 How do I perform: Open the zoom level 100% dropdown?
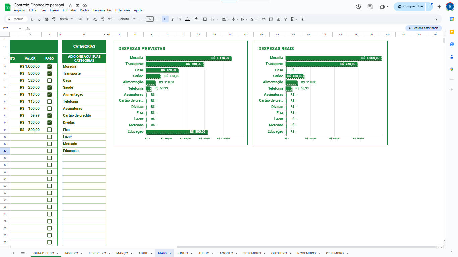pos(66,19)
